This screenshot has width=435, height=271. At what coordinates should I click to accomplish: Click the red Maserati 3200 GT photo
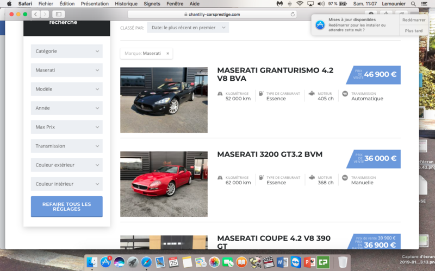click(x=164, y=184)
